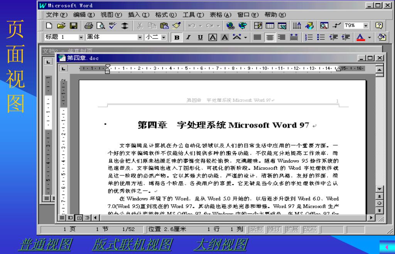Image resolution: width=395 pixels, height=254 pixels.
Task: Open the Redo history dropdown arrow
Action: pos(218,25)
